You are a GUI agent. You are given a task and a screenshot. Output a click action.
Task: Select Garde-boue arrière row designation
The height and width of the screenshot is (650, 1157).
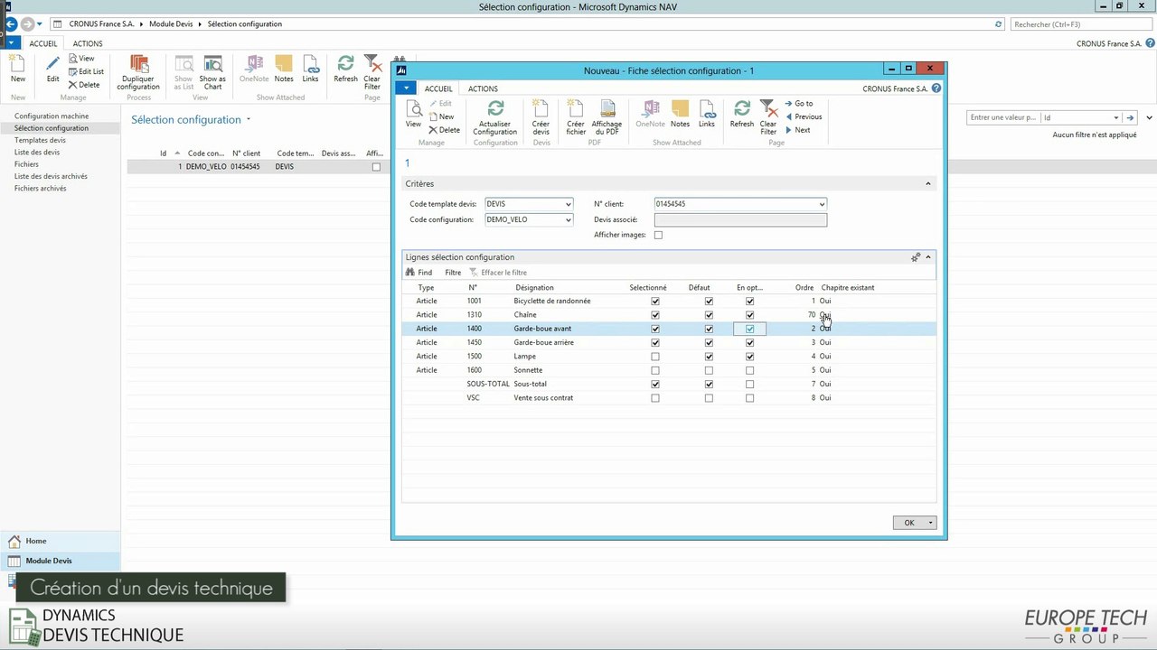tap(543, 342)
